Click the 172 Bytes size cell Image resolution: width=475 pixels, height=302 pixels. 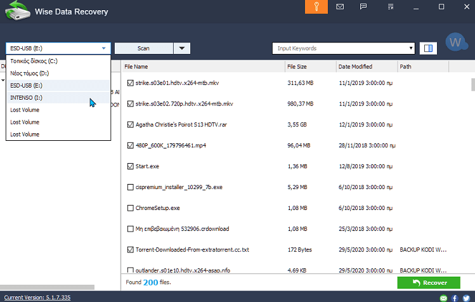[x=299, y=250]
